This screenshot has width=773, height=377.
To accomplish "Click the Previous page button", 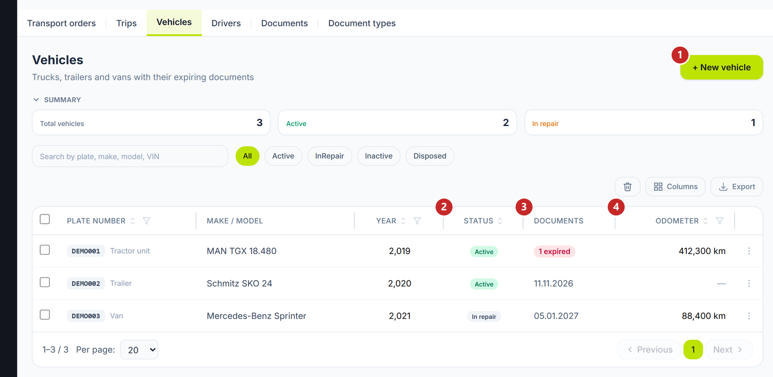I will pos(649,350).
